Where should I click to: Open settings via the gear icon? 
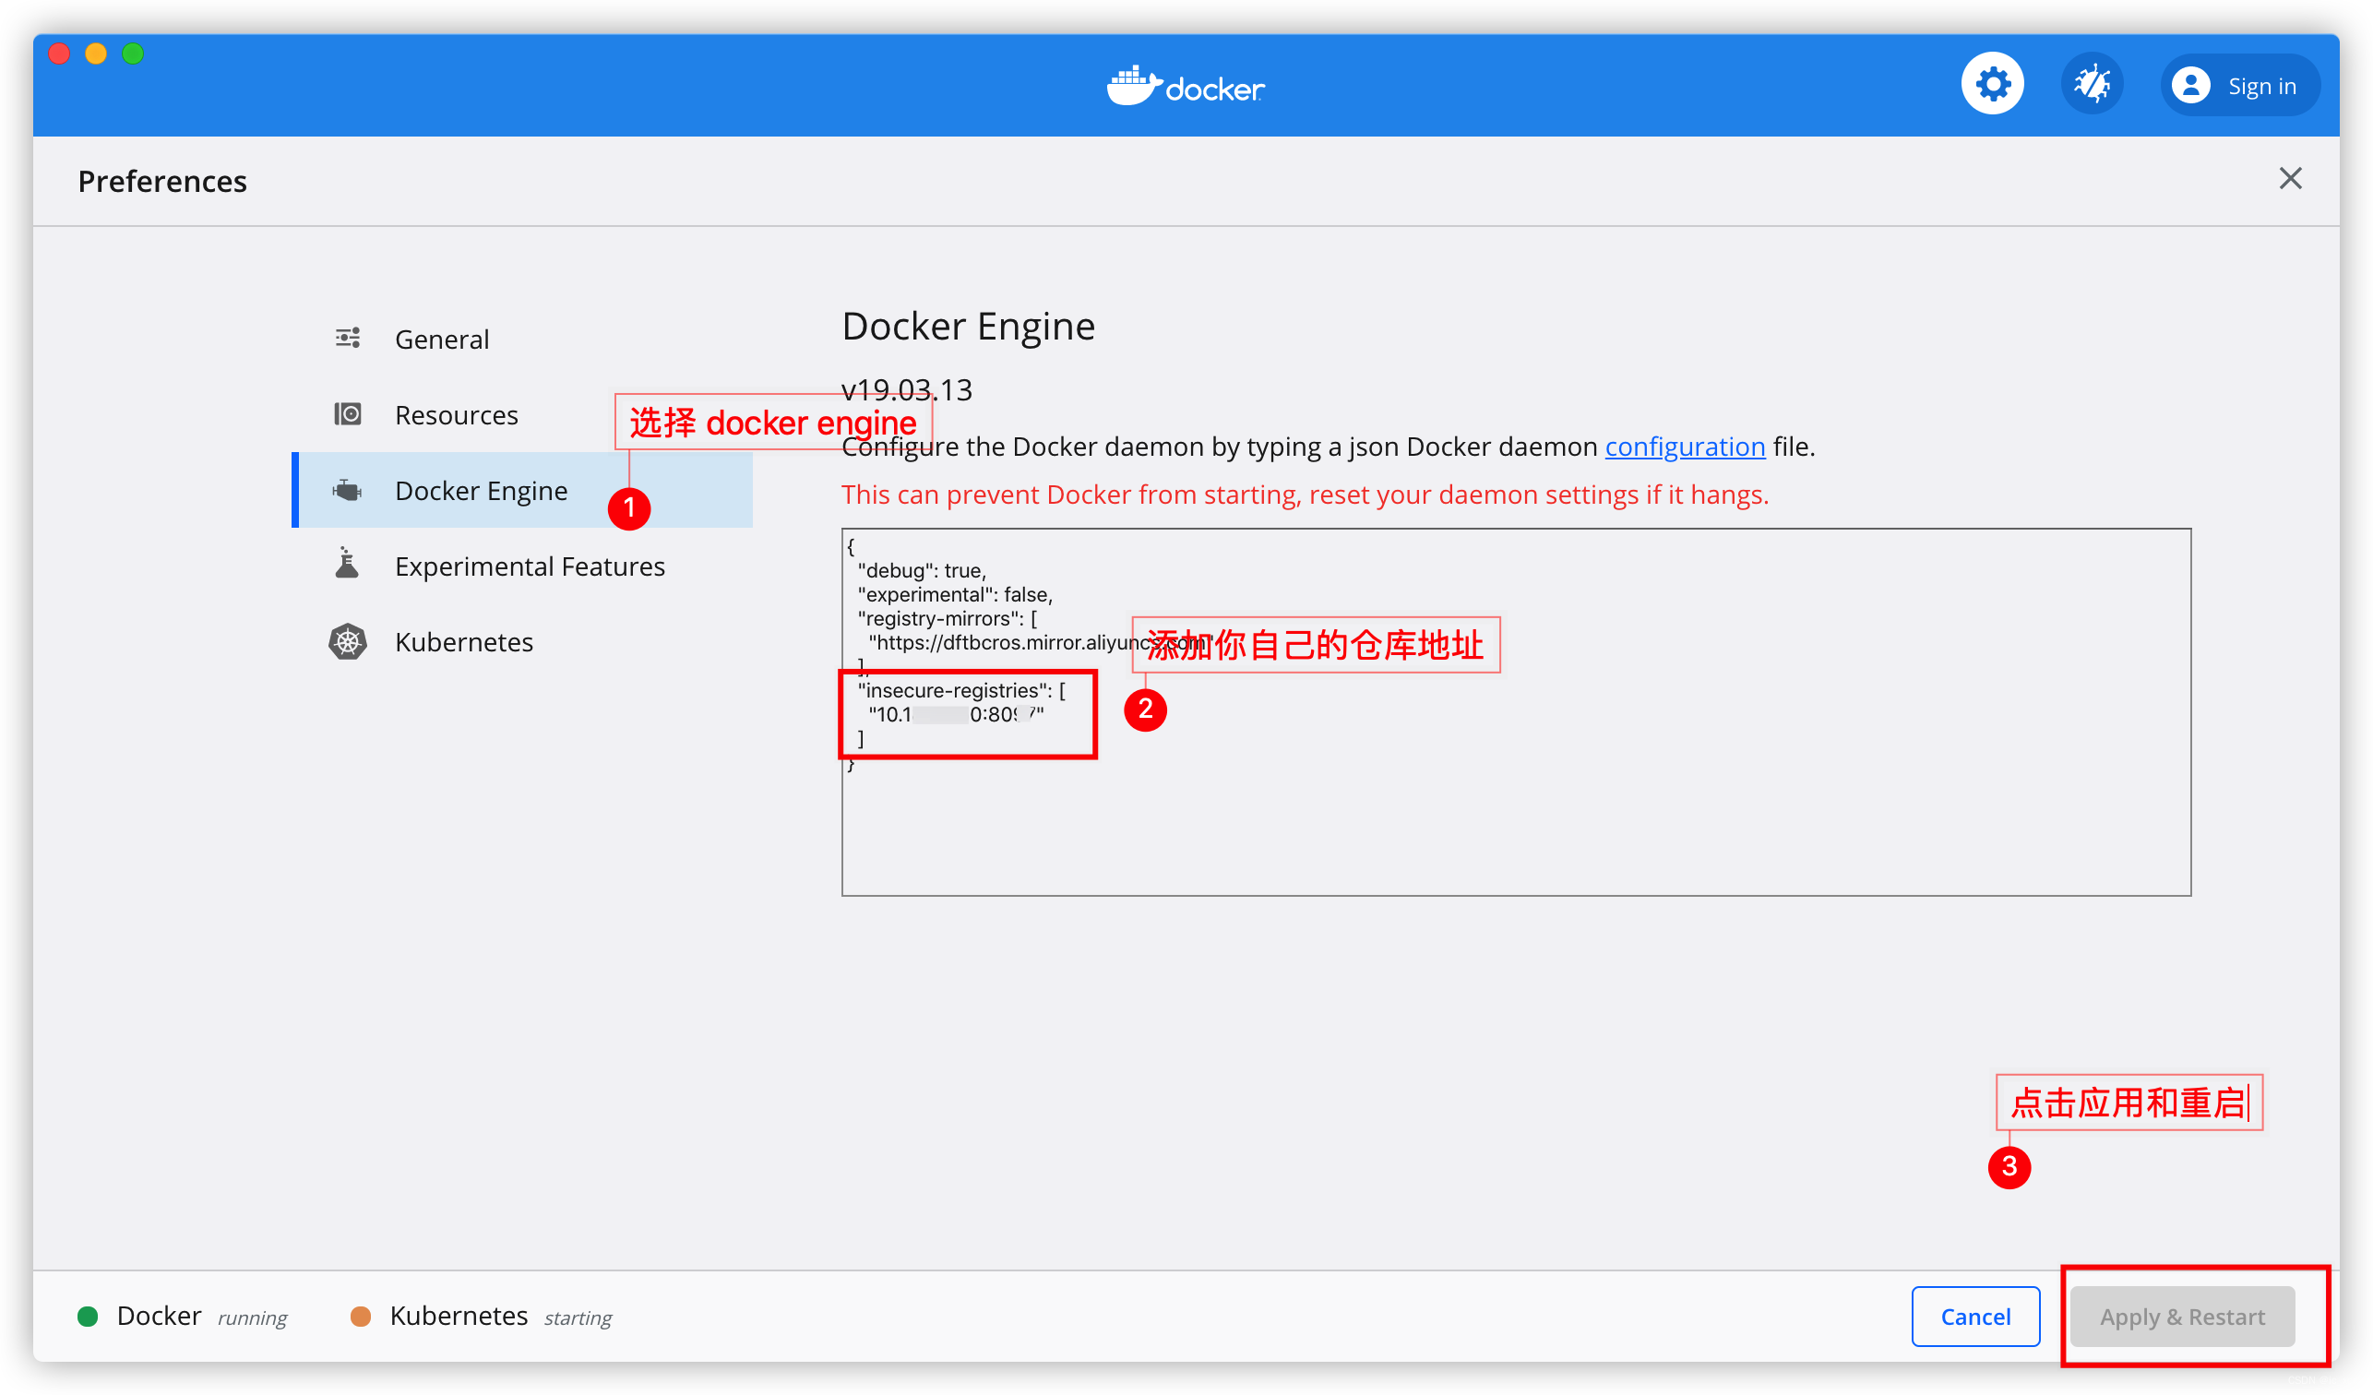[1993, 85]
